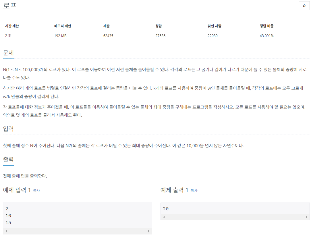This screenshot has width=311, height=237.
Task: Click the 출력 section heading
Action: [8, 159]
